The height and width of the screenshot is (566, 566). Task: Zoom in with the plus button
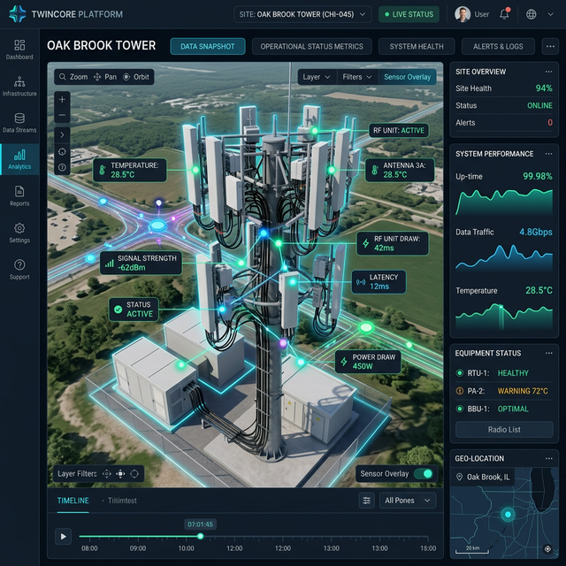coord(62,99)
